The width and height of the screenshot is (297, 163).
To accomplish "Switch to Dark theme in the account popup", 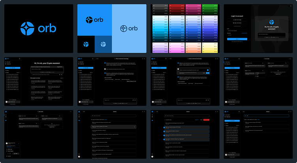I will tap(16, 154).
